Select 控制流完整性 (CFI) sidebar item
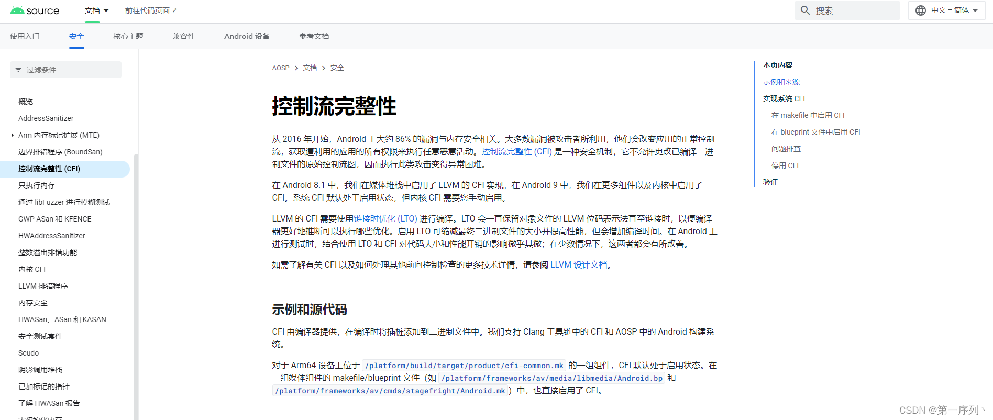 65,169
